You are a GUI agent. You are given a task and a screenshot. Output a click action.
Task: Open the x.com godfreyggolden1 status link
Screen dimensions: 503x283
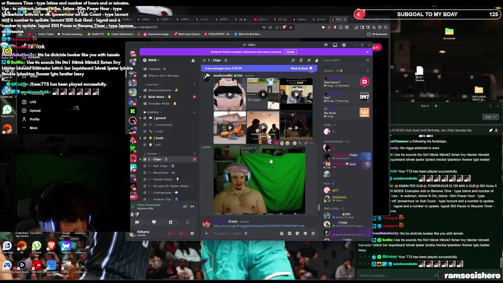tap(259, 226)
